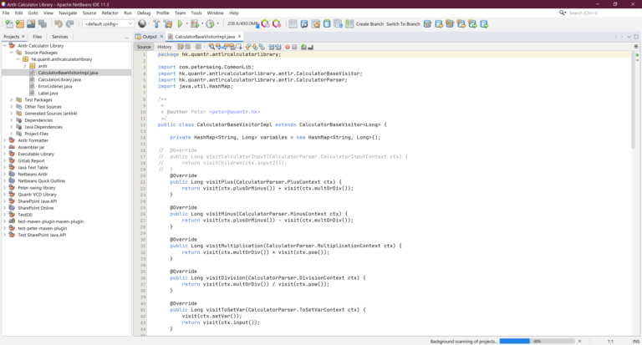Click the Git icon right after Switch To Branch
642x345 pixels.
point(427,23)
